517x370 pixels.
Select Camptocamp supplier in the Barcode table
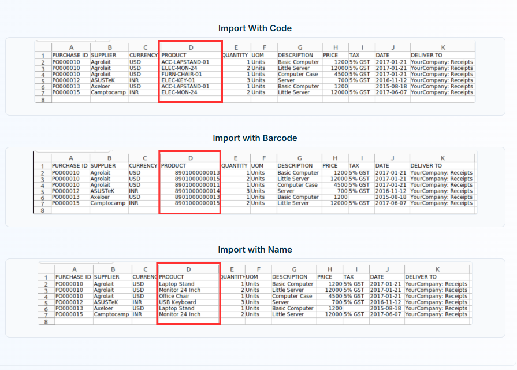pyautogui.click(x=108, y=203)
